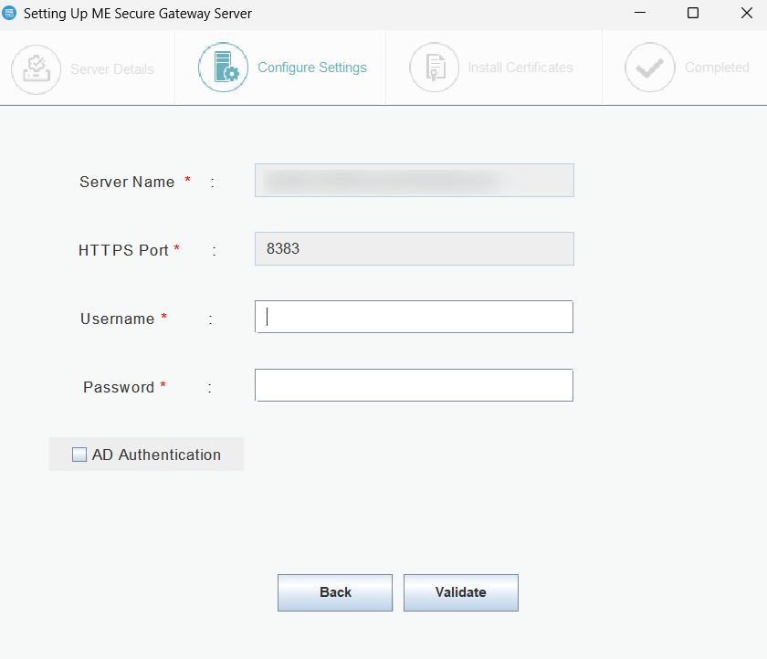This screenshot has width=767, height=659.
Task: Click the Back button
Action: pyautogui.click(x=334, y=592)
